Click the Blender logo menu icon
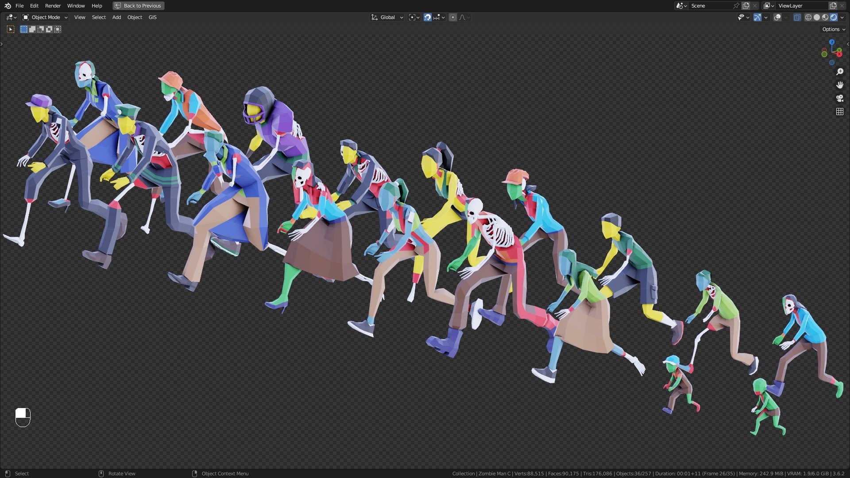This screenshot has width=850, height=478. 8,6
